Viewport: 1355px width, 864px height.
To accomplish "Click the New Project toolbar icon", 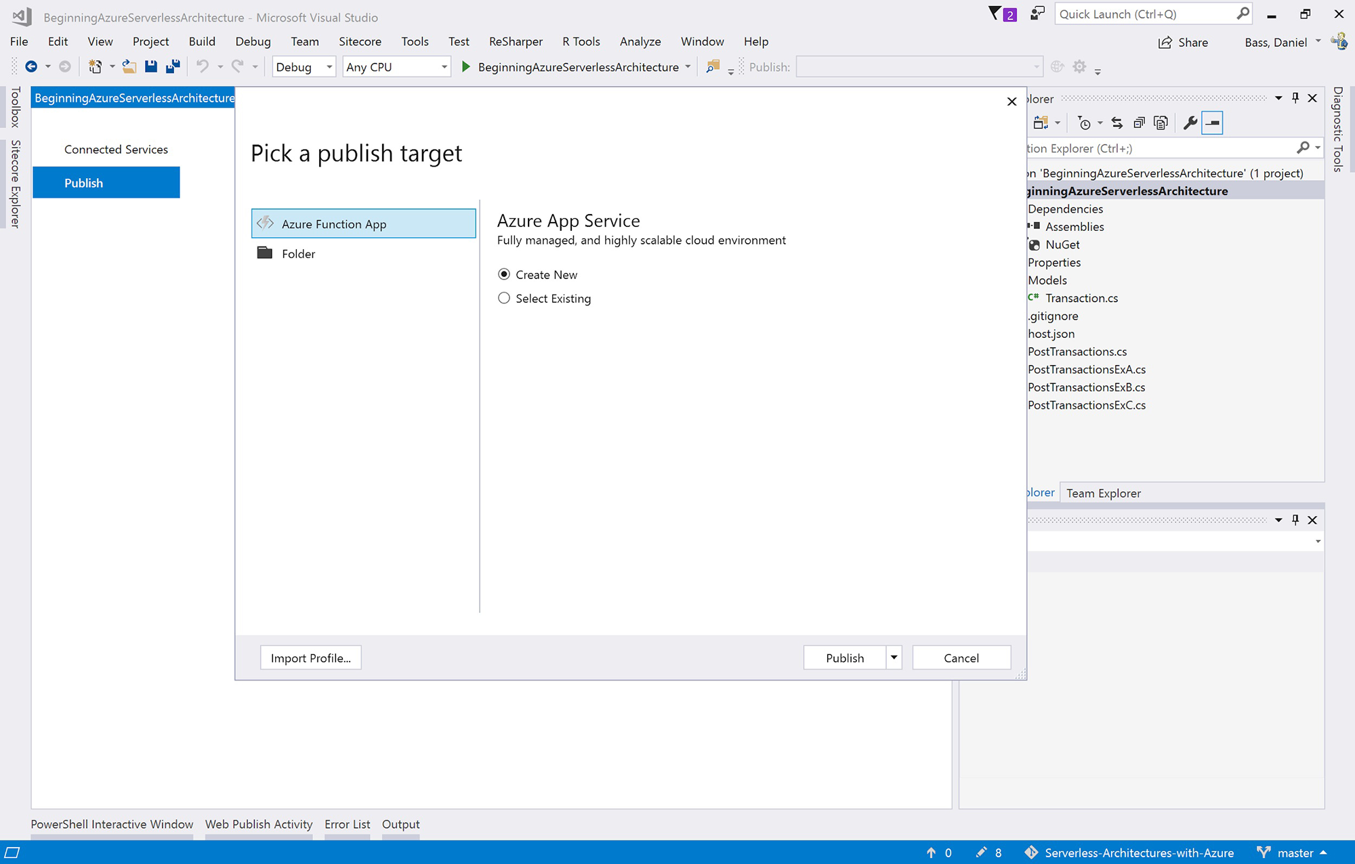I will tap(95, 66).
